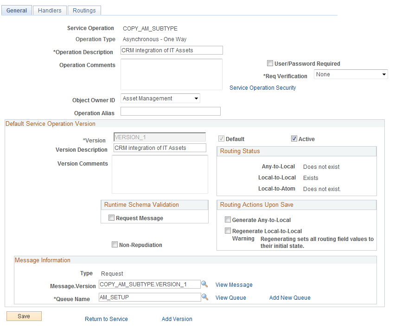Click the View Message link

(234, 284)
